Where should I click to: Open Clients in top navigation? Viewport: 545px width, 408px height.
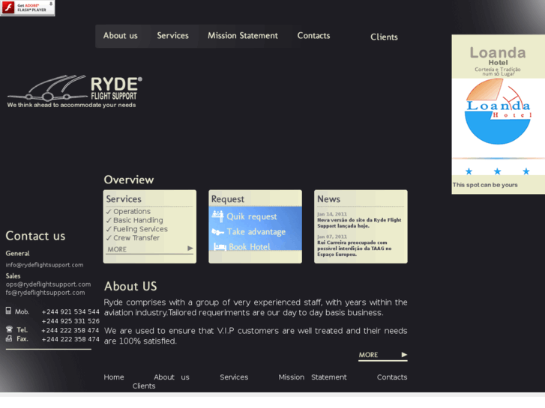(x=384, y=37)
